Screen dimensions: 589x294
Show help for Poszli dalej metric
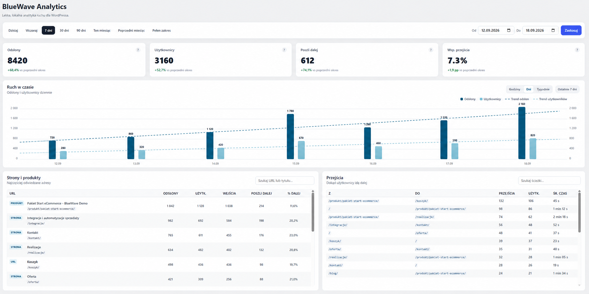pos(431,50)
